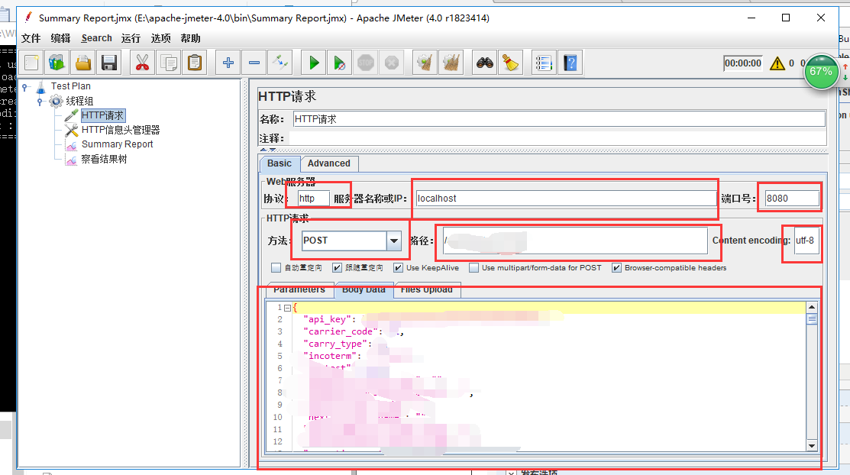Collapse the Test Plan tree node
850x475 pixels.
pyautogui.click(x=24, y=87)
